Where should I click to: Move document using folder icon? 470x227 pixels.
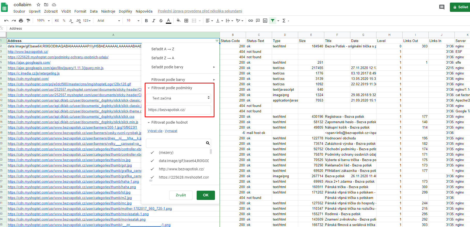pyautogui.click(x=46, y=5)
